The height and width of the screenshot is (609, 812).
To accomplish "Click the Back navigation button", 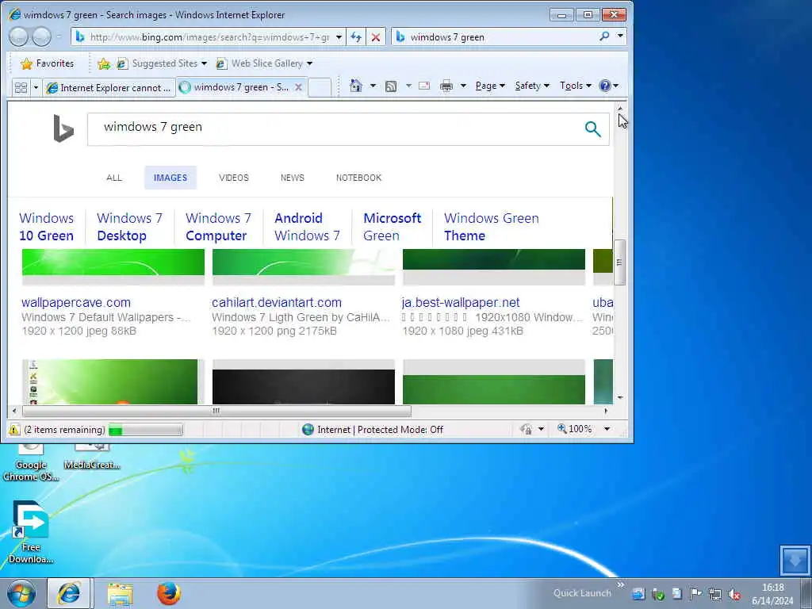I will 19,36.
